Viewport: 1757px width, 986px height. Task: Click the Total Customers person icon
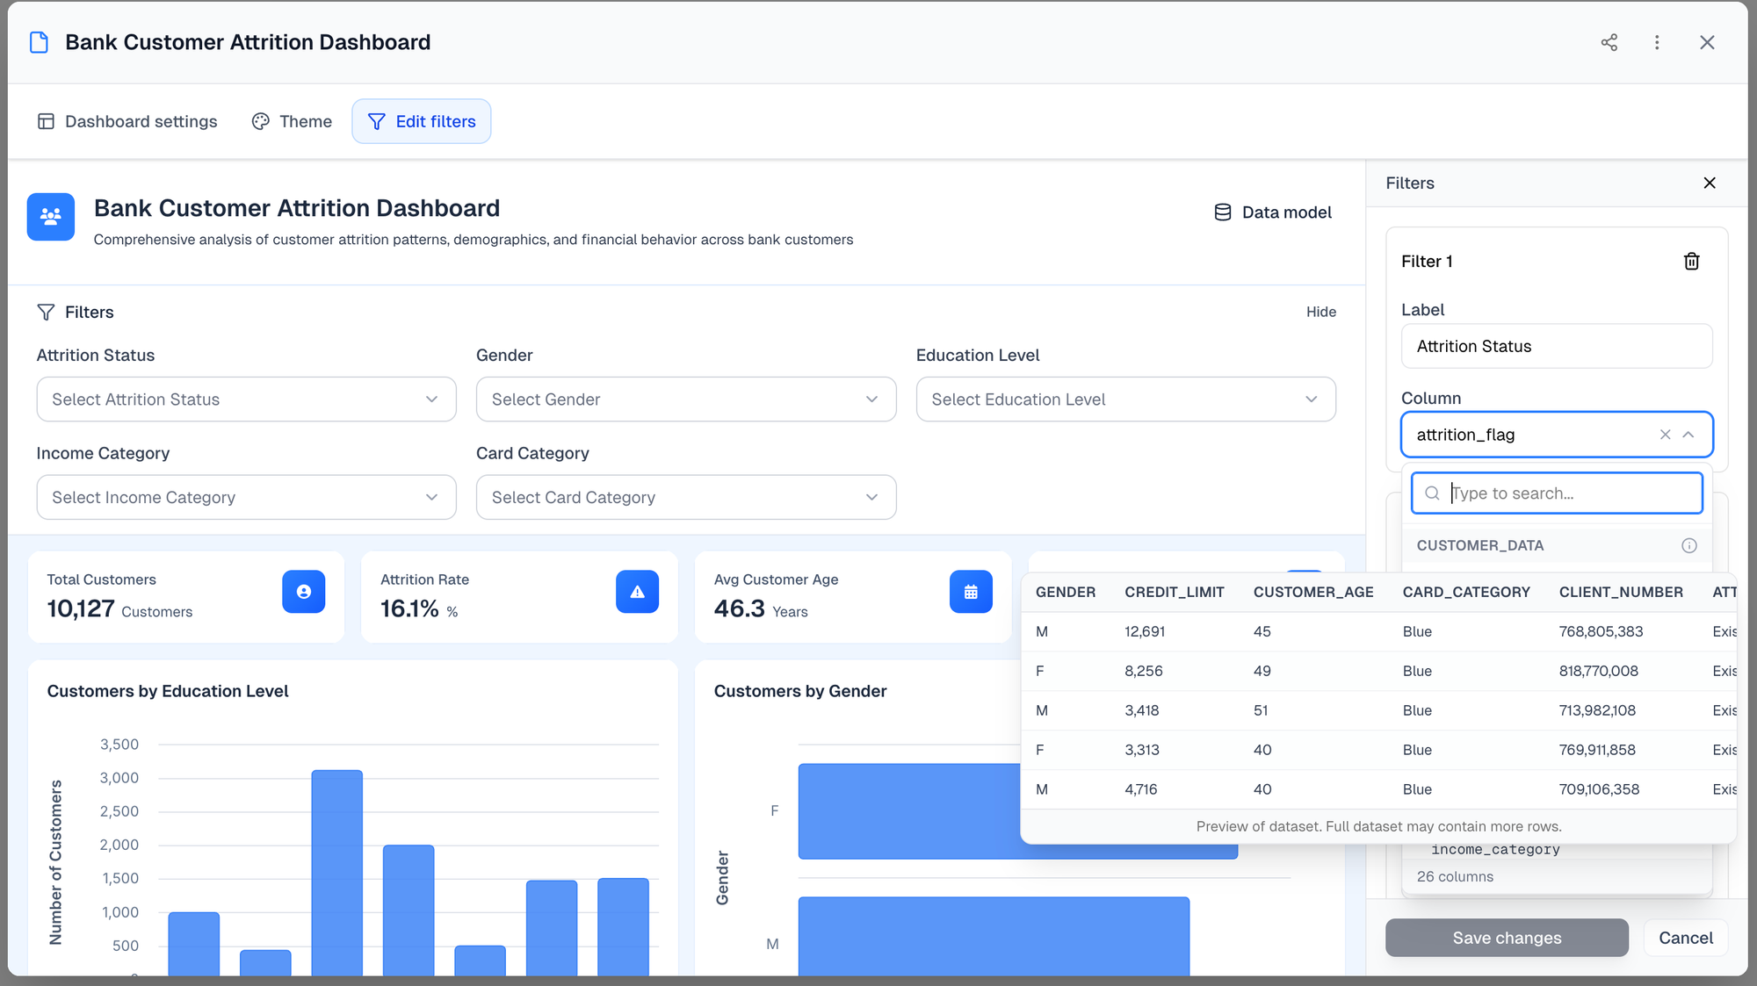pyautogui.click(x=303, y=592)
